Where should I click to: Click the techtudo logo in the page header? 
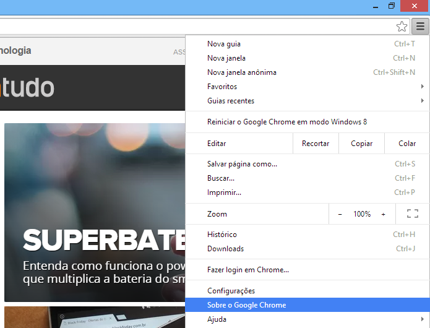27,88
